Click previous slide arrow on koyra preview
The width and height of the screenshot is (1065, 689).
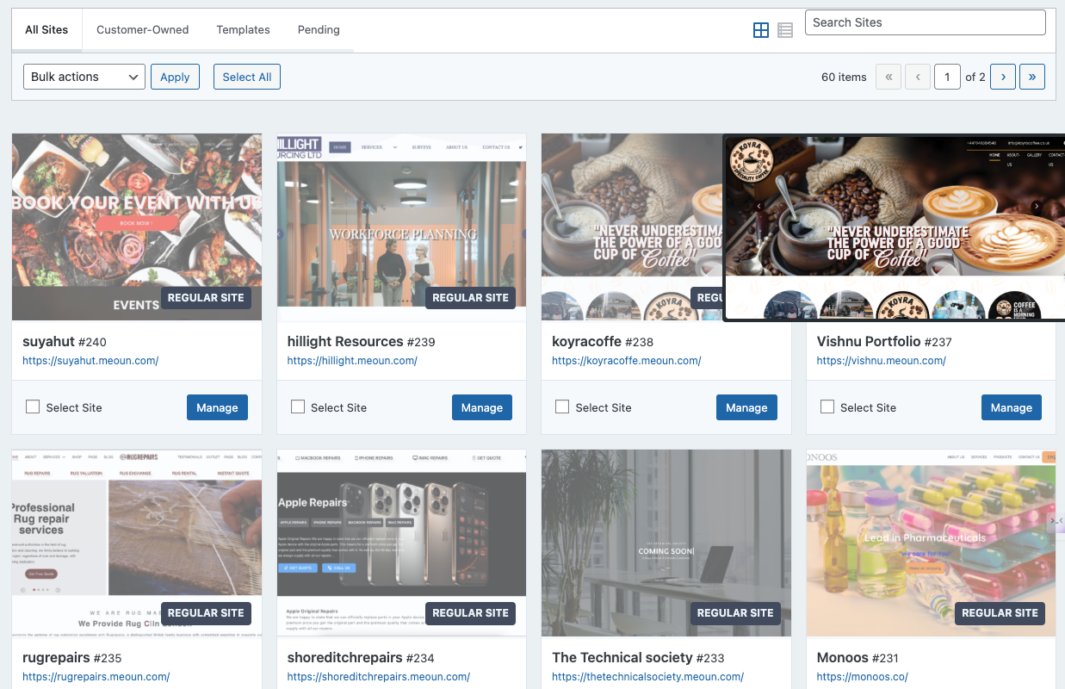coord(759,207)
